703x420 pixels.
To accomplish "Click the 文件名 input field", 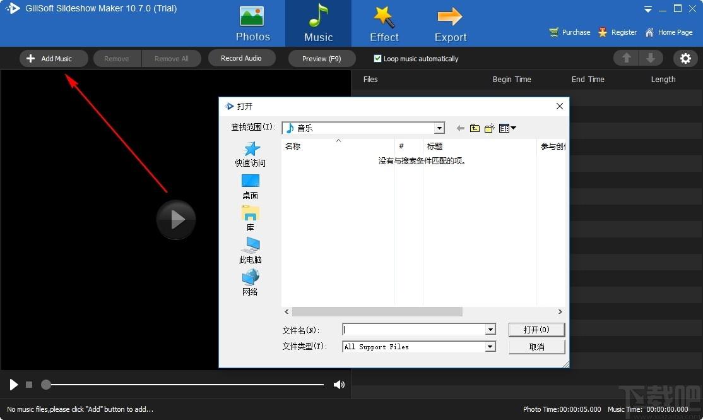I will click(x=414, y=330).
